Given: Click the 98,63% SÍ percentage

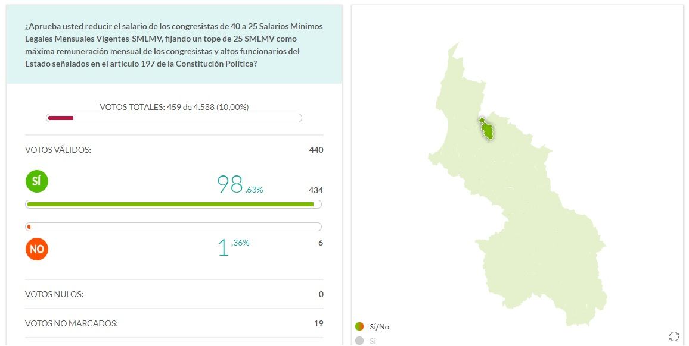Looking at the screenshot, I should pos(240,185).
